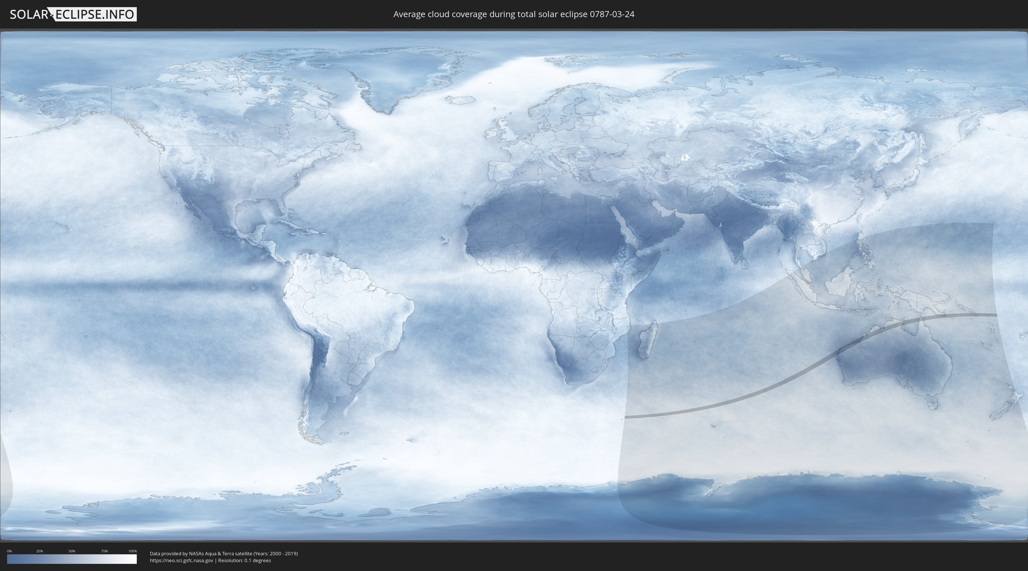
Task: Click the SOLAR-ECLIPSE.INFO logo
Action: pyautogui.click(x=73, y=14)
